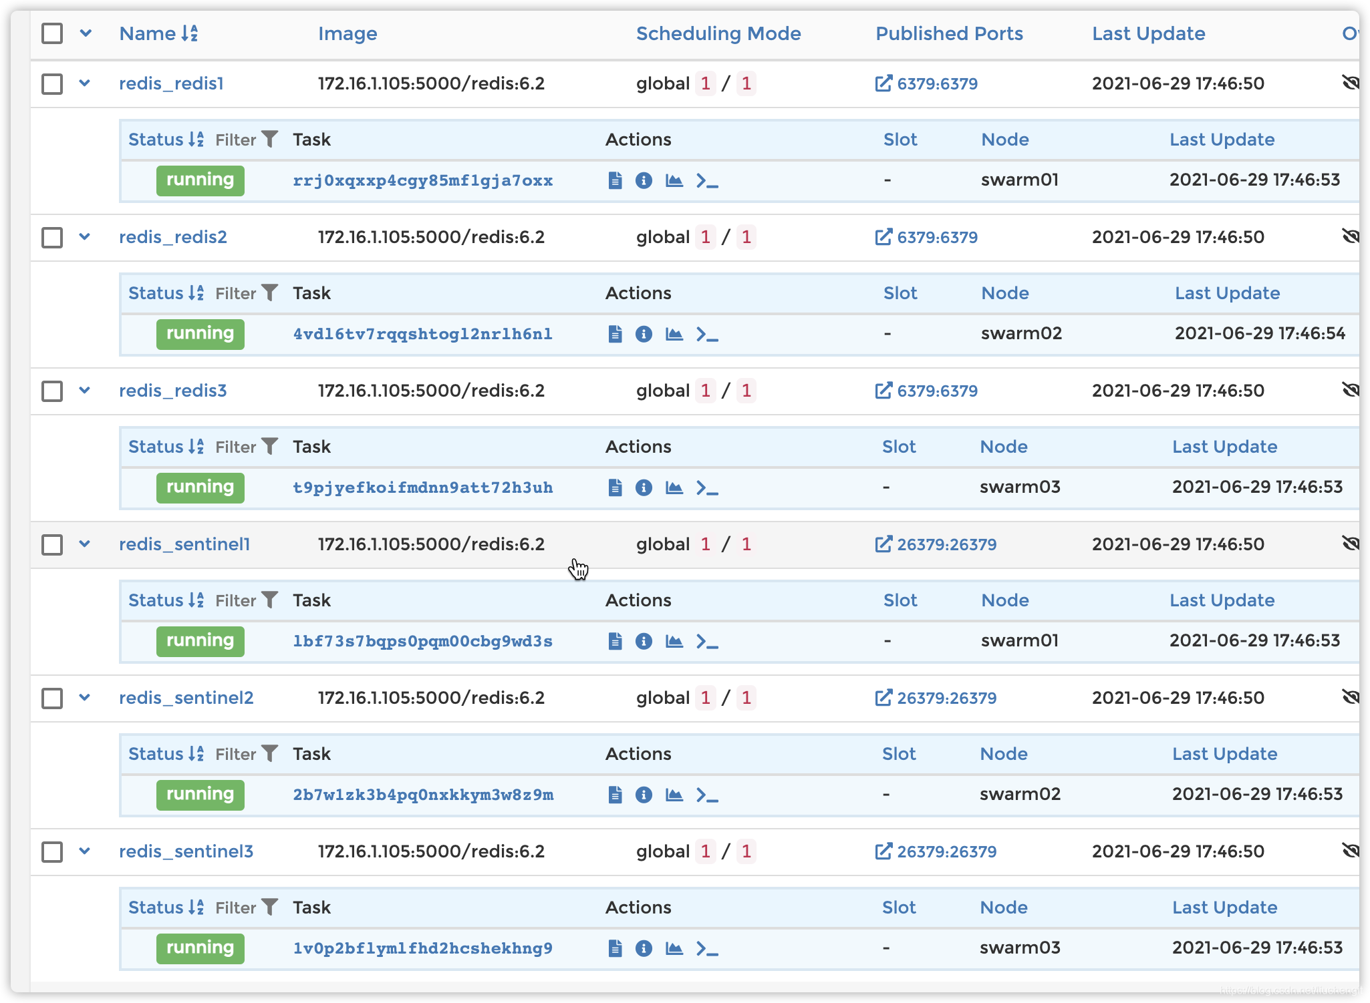Image resolution: width=1370 pixels, height=1003 pixels.
Task: Collapse redis_redis3 task list
Action: pyautogui.click(x=84, y=391)
